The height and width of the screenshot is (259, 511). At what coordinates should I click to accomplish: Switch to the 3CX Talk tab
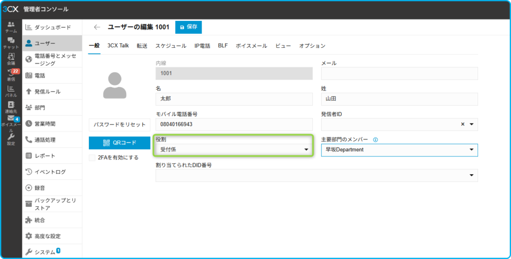pos(118,45)
